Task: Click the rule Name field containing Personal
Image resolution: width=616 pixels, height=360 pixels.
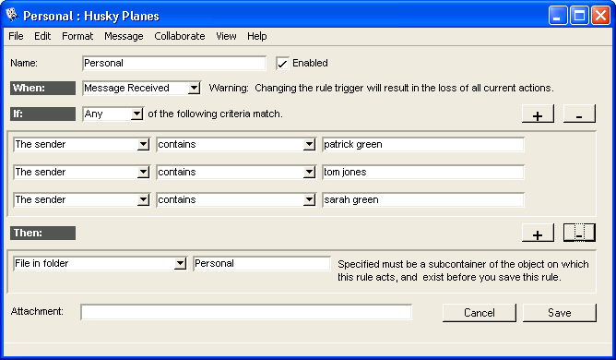Action: pyautogui.click(x=174, y=64)
